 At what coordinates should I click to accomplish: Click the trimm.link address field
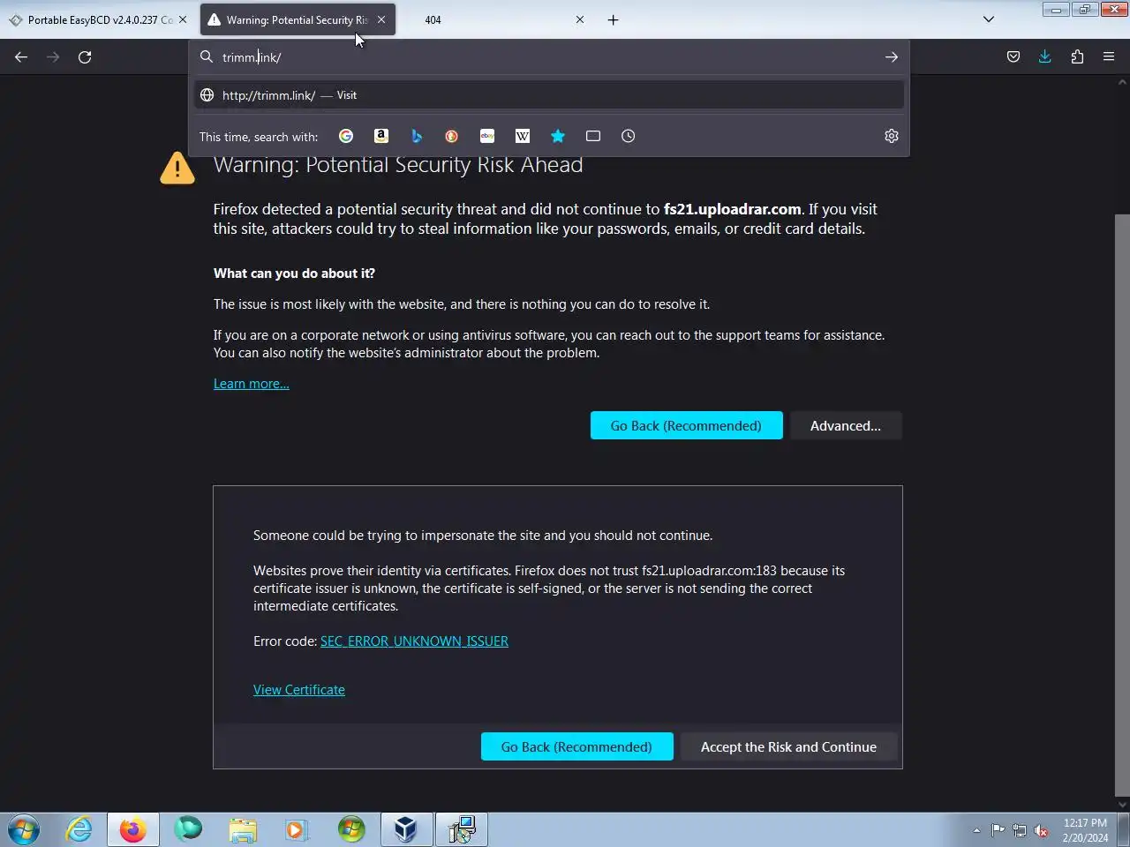pyautogui.click(x=547, y=57)
